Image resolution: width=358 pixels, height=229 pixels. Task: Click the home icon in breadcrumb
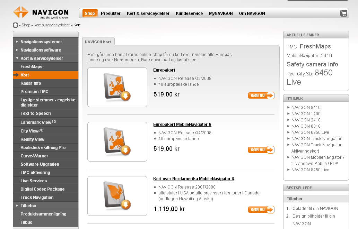[15, 25]
